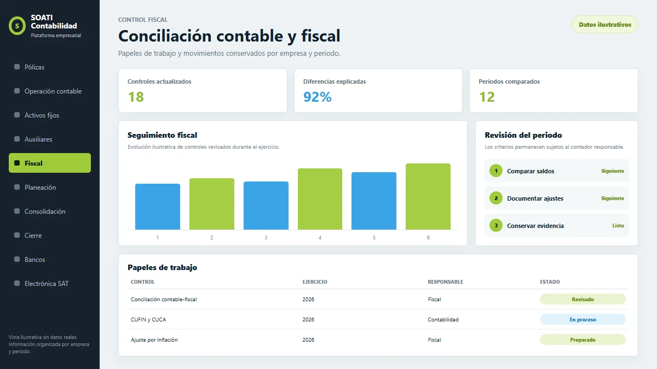Click the CONTROL column header
The width and height of the screenshot is (657, 369).
[x=143, y=282]
